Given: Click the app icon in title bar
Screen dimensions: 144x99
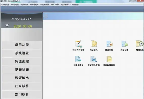Looking at the screenshot, I should [x=2, y=1].
